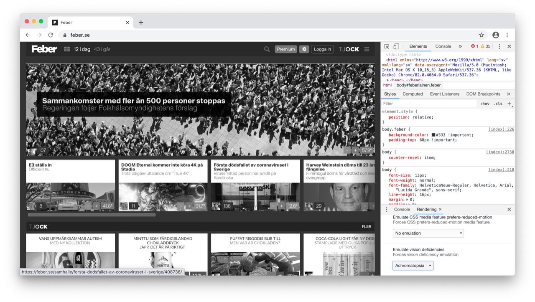Select body#feberlainen.feber breadcrumb

[418, 85]
